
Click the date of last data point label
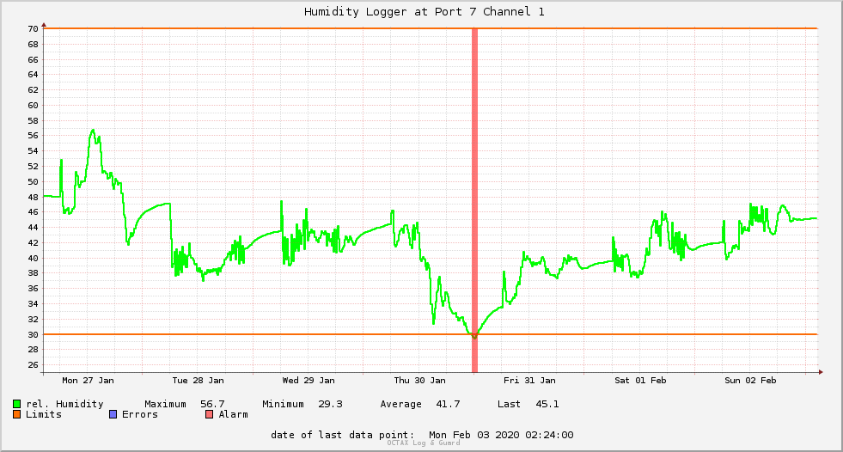click(343, 435)
